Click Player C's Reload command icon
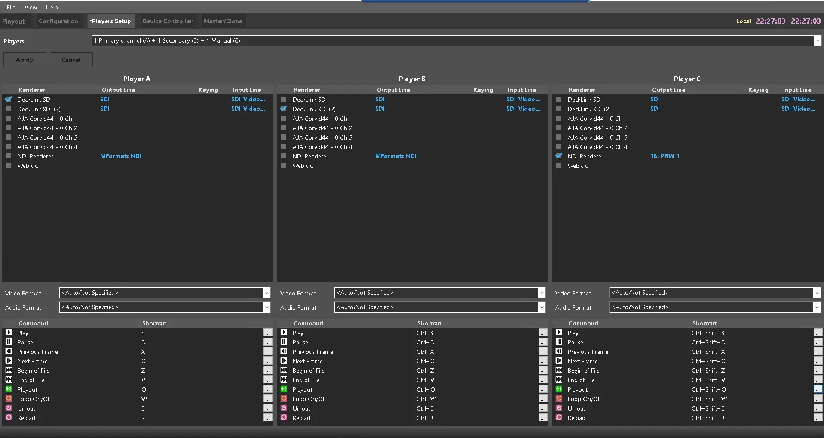The height and width of the screenshot is (438, 824). pos(559,417)
